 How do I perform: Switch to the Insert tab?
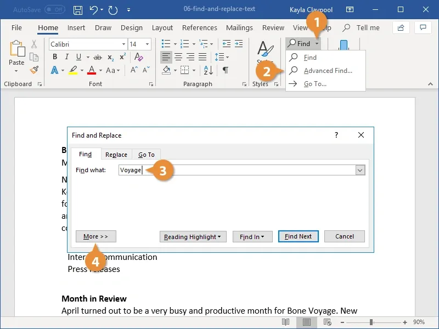[x=76, y=28]
